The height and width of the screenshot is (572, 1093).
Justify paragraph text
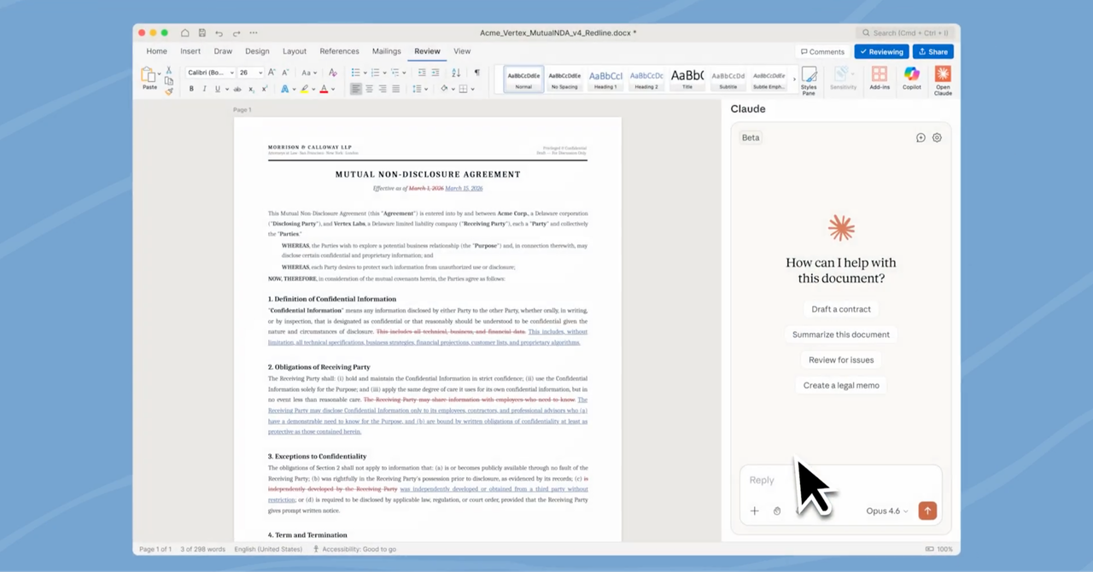click(x=396, y=89)
